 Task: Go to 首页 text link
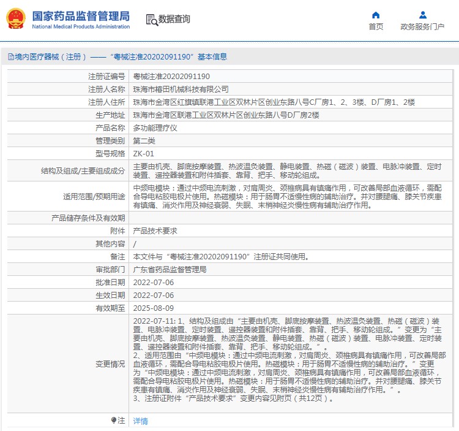pyautogui.click(x=376, y=27)
